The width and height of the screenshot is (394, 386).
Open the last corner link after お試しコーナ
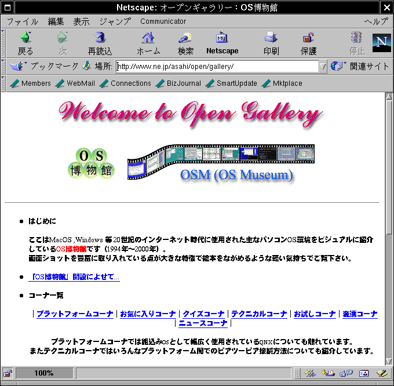tap(360, 314)
